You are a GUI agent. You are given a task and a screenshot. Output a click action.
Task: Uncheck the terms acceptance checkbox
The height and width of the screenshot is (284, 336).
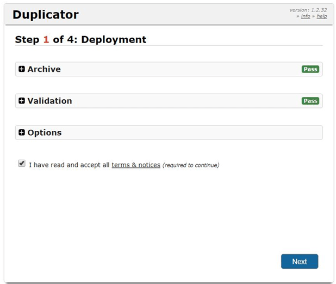tap(22, 163)
